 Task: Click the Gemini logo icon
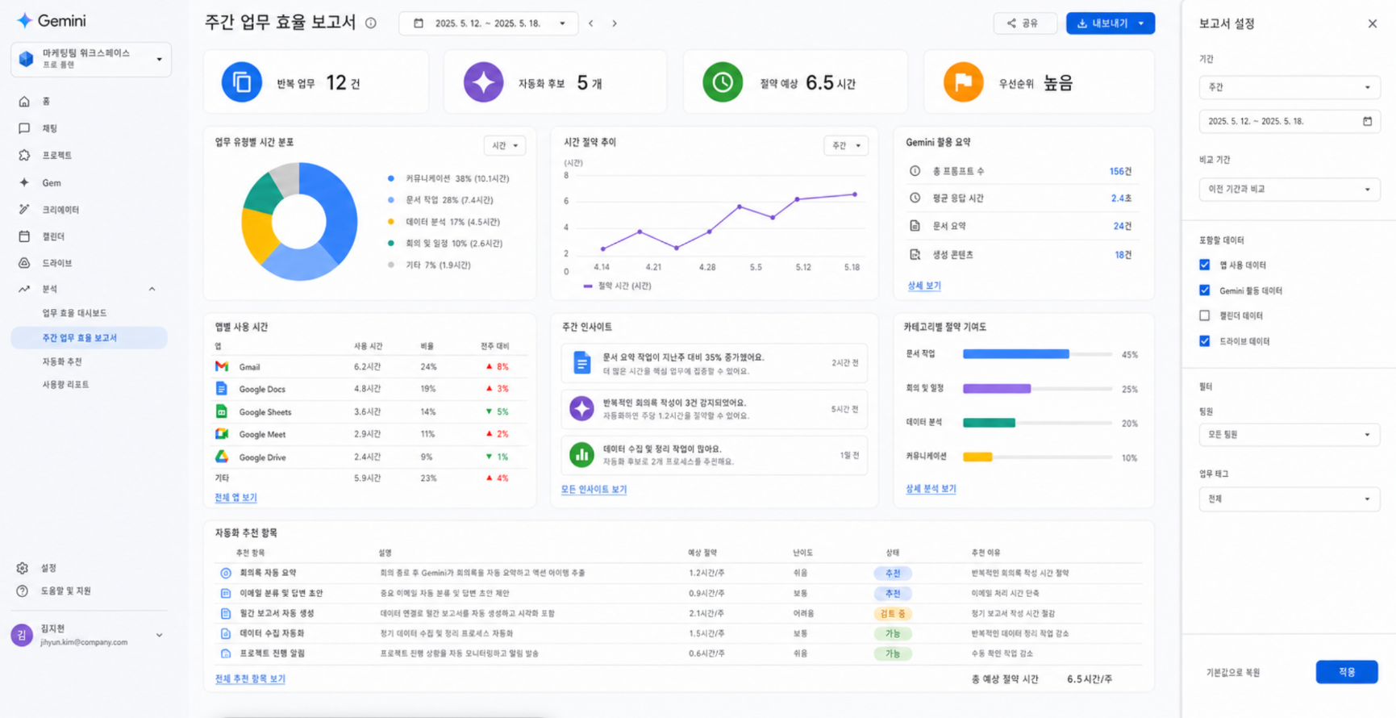tap(25, 21)
